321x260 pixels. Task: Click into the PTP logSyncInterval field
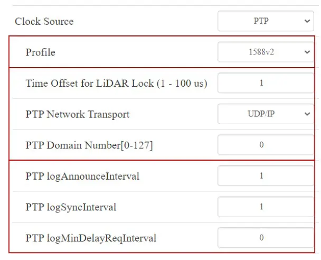265,207
